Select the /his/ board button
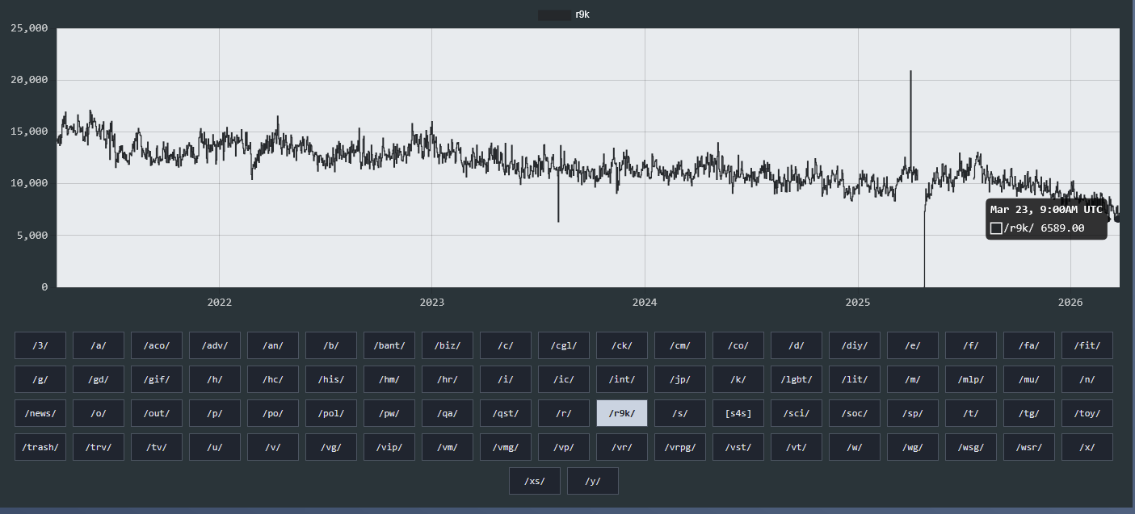 coord(331,379)
